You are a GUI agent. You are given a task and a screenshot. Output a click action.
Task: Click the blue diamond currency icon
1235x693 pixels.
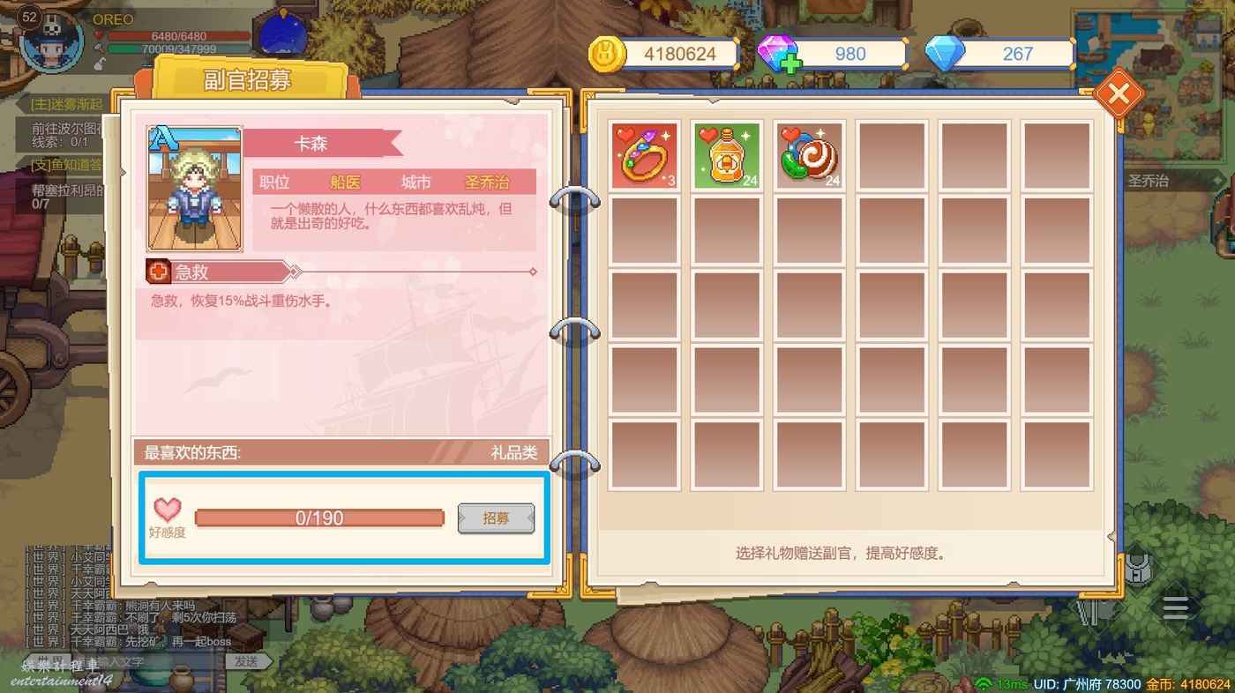click(945, 54)
